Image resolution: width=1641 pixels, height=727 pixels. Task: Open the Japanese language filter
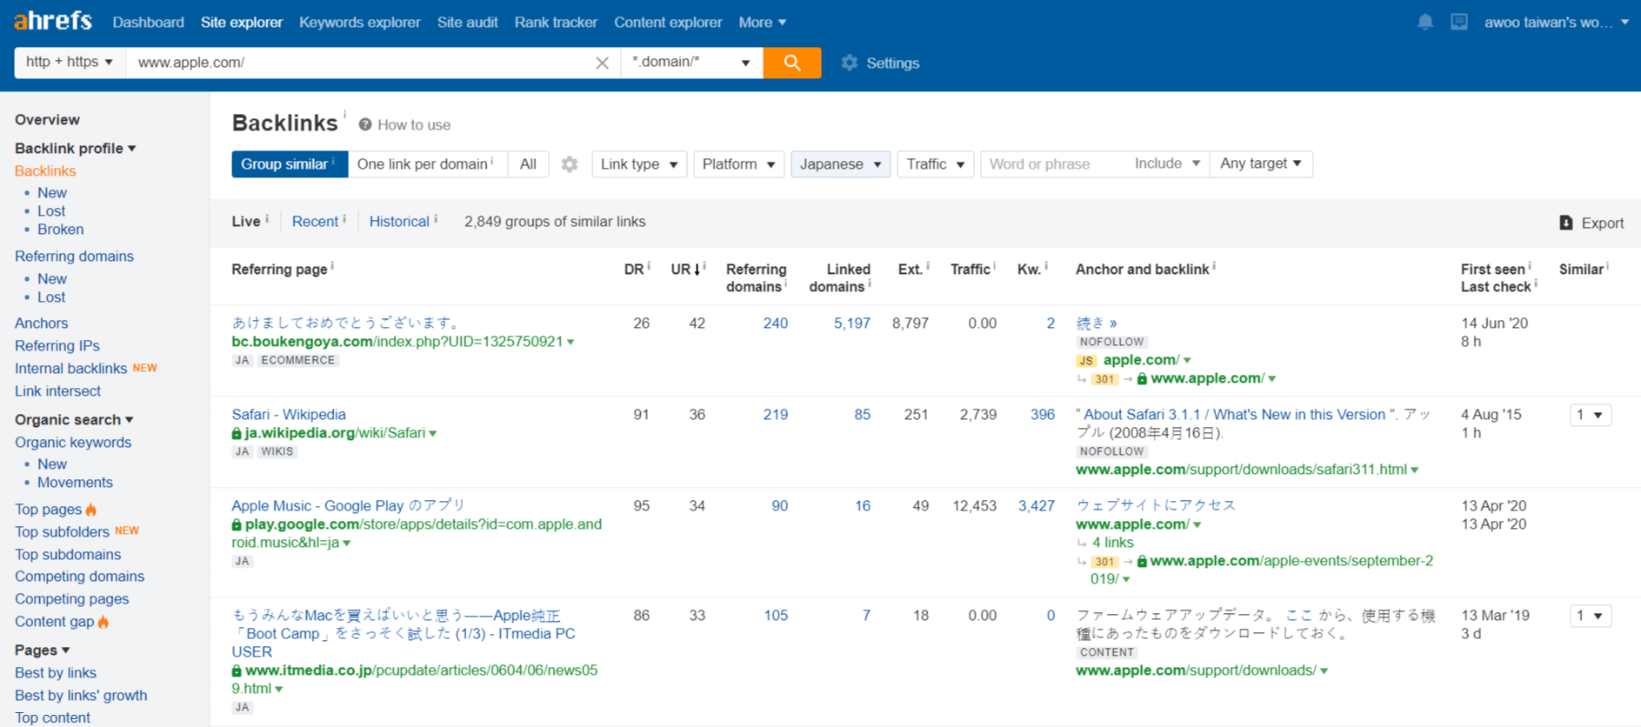(840, 164)
